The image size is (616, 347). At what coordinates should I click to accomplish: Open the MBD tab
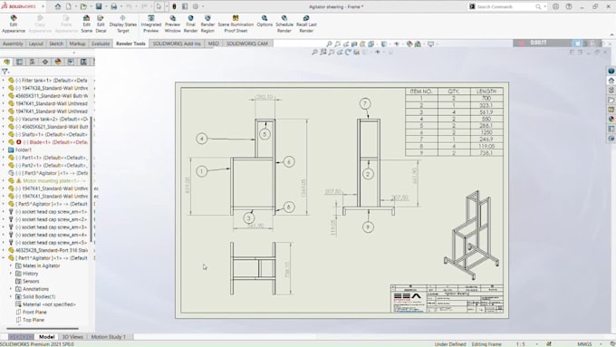[213, 43]
